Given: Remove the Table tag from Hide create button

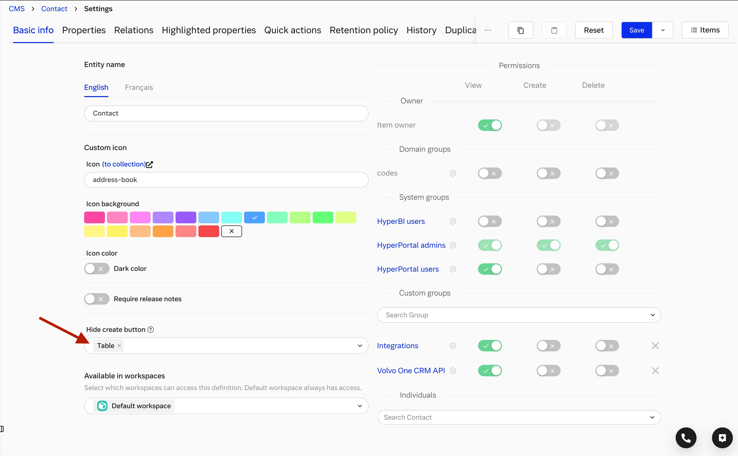Looking at the screenshot, I should 119,346.
